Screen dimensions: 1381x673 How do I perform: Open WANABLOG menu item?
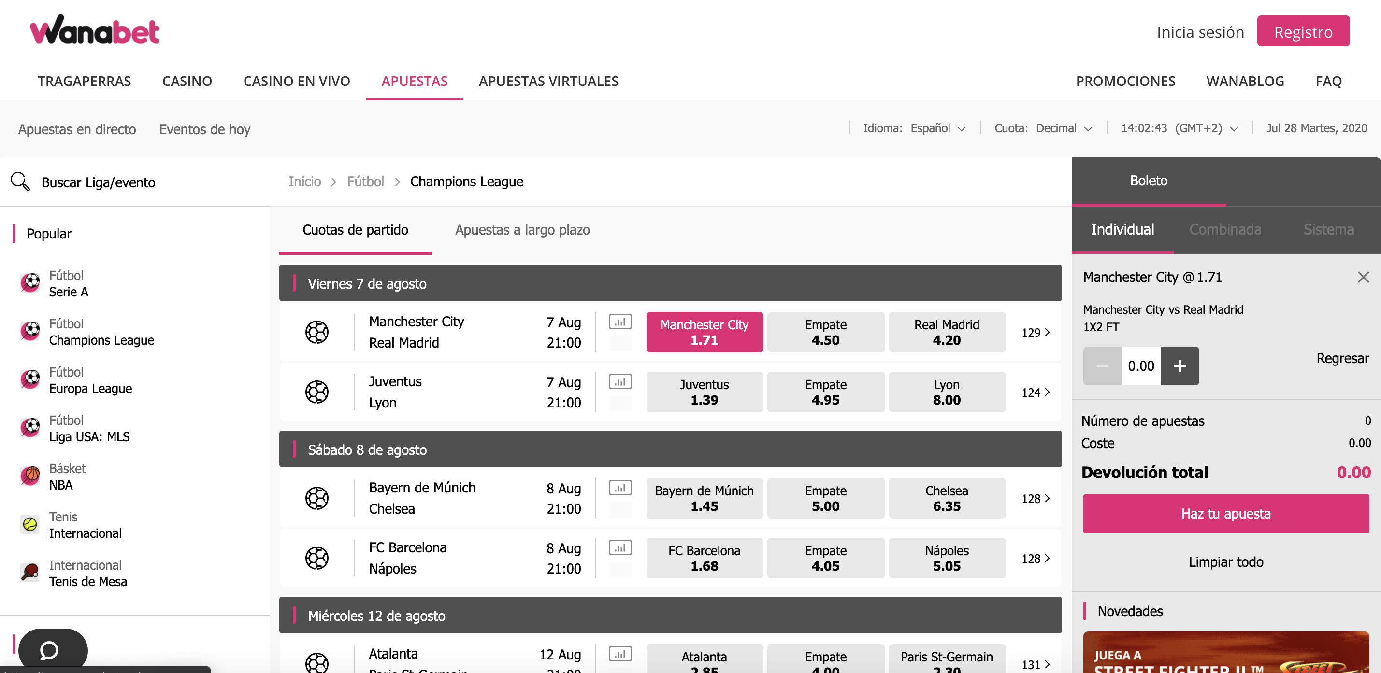point(1245,82)
